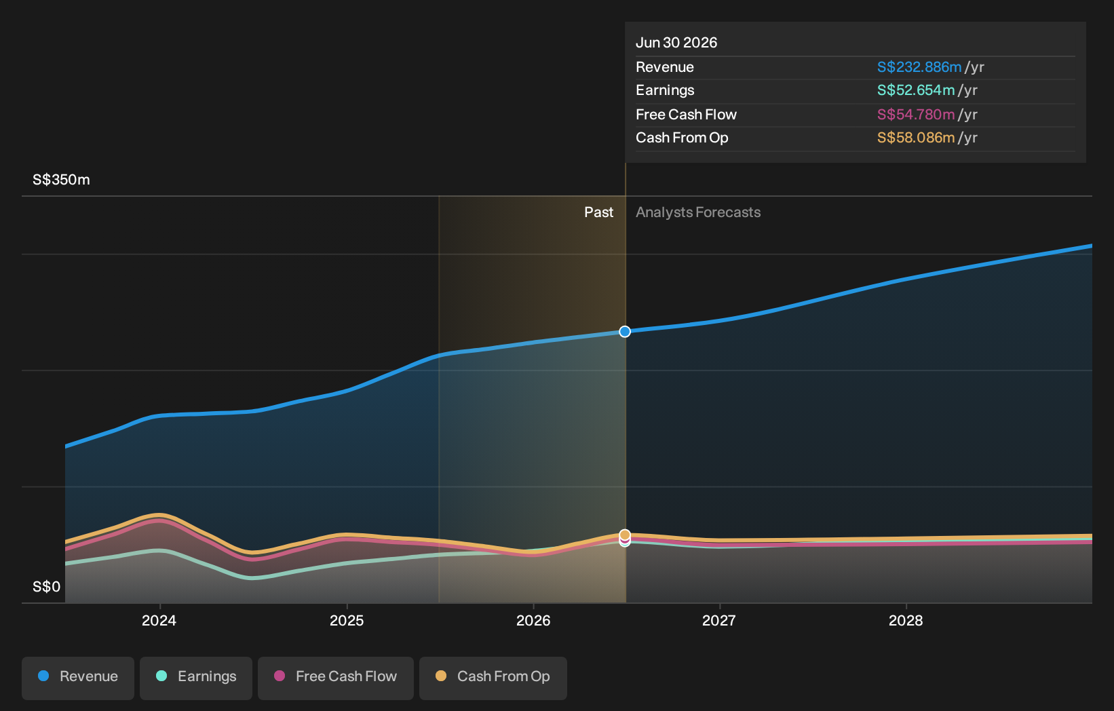Toggle the Revenue series legend button
The image size is (1114, 711).
pos(78,678)
